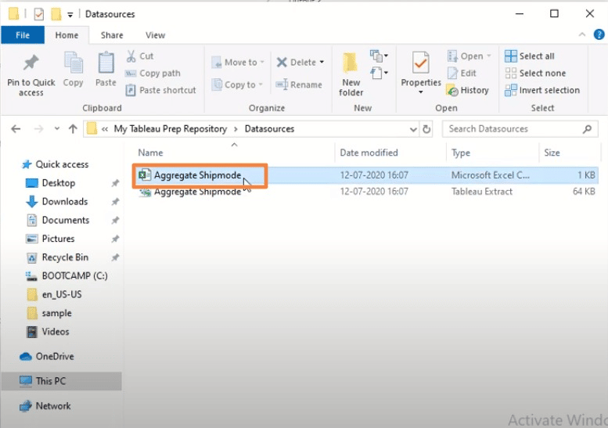
Task: Collapse the ribbon with the caret
Action: [582, 34]
